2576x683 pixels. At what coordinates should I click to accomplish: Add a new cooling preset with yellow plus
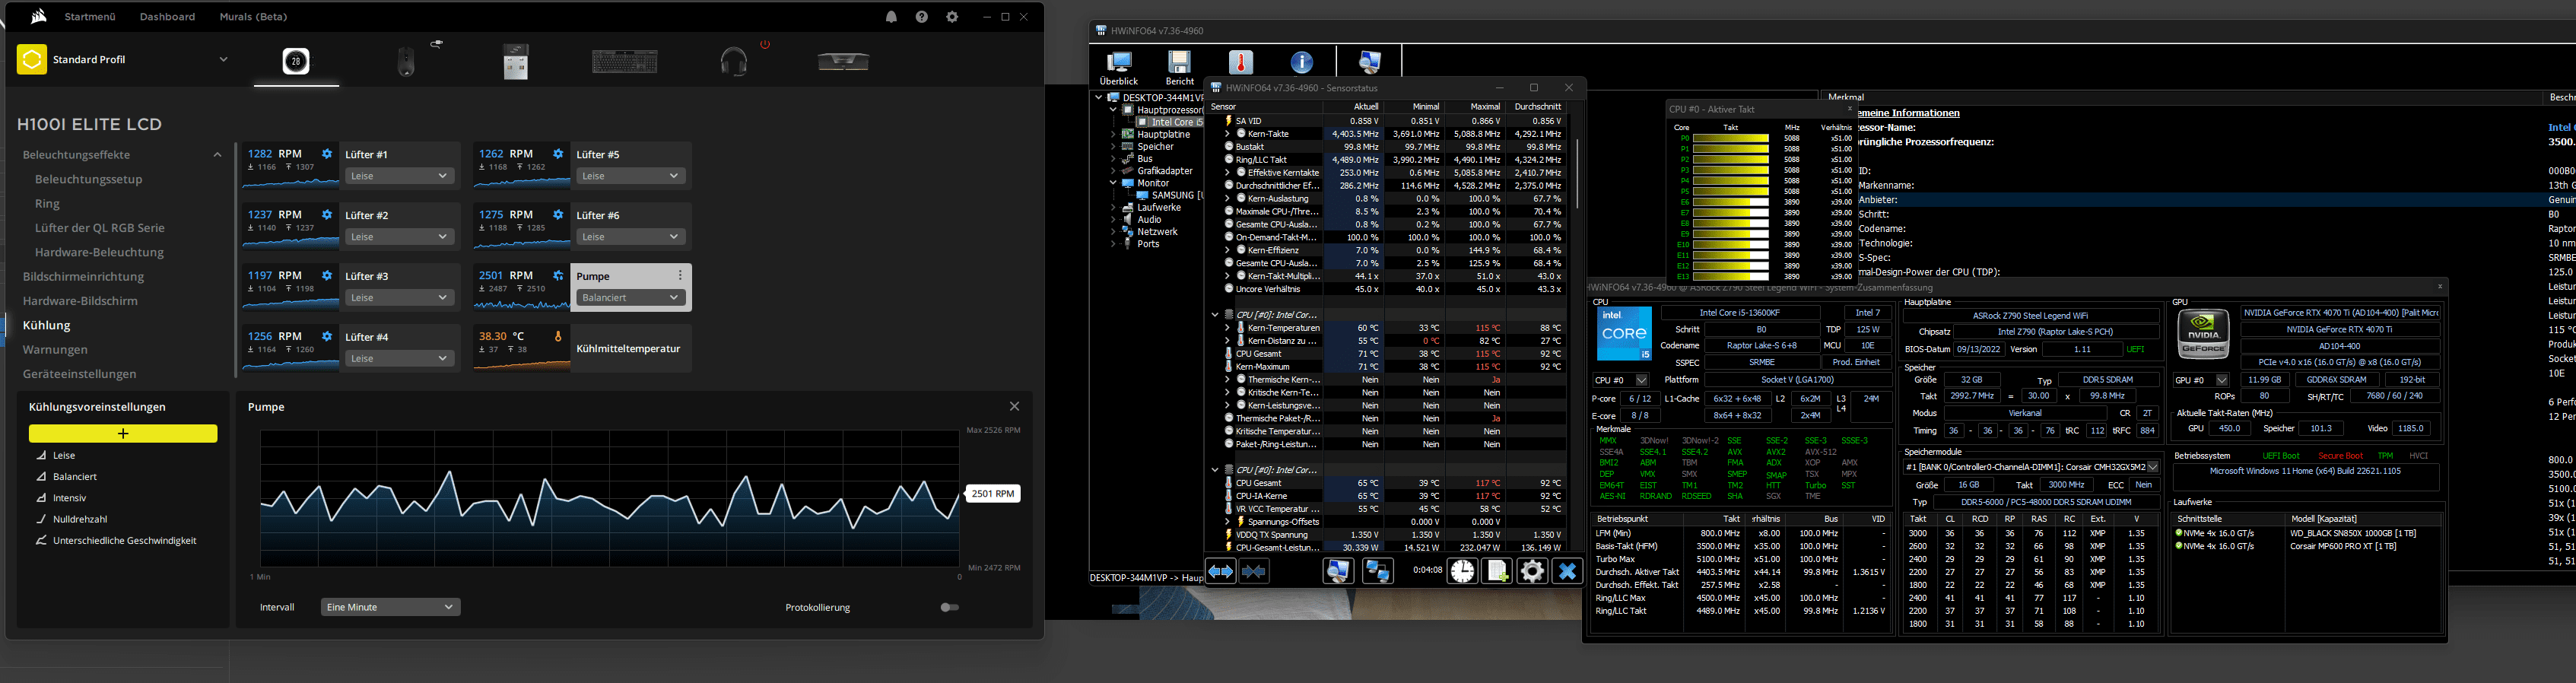[x=123, y=433]
